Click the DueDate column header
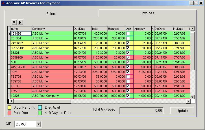 82,29
